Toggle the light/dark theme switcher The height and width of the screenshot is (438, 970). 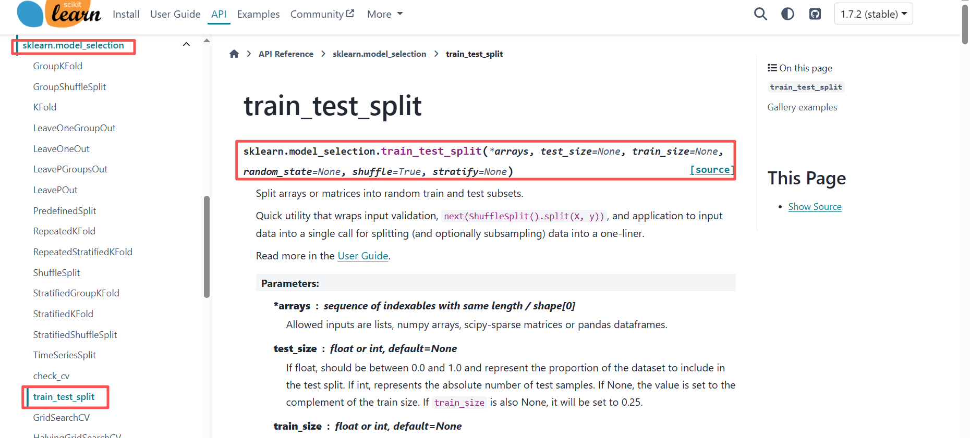click(x=787, y=14)
